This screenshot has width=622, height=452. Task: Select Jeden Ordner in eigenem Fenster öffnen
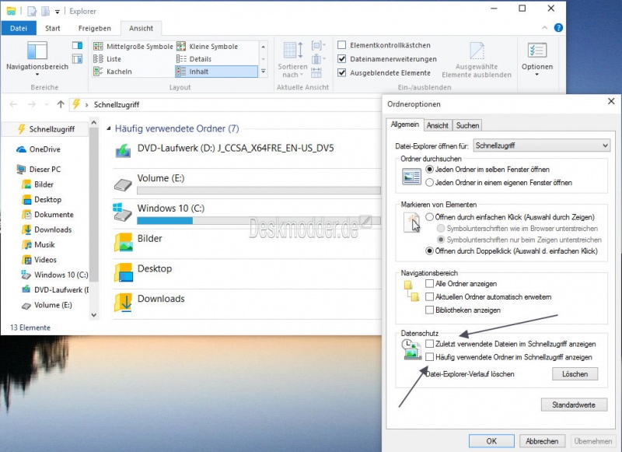[x=430, y=183]
